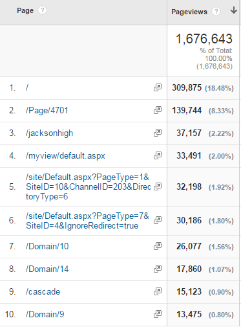Click external-link icon for /Domain/10 row
Viewport: 241px width, 327px height.
click(158, 246)
